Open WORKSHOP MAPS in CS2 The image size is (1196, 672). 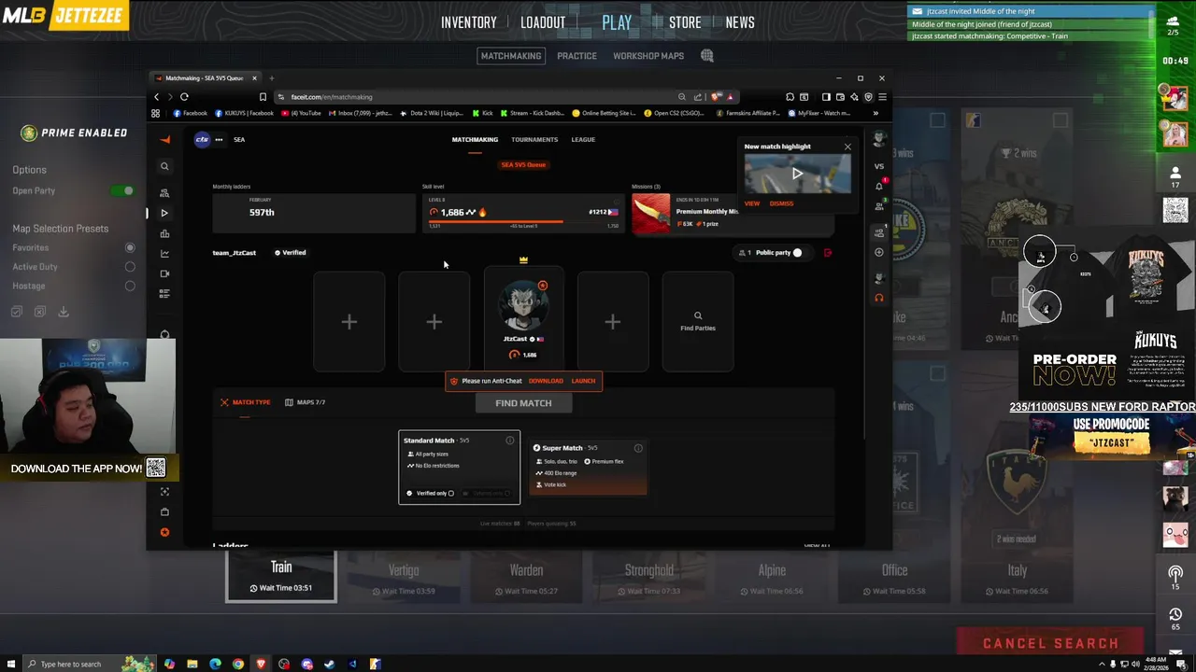coord(648,56)
